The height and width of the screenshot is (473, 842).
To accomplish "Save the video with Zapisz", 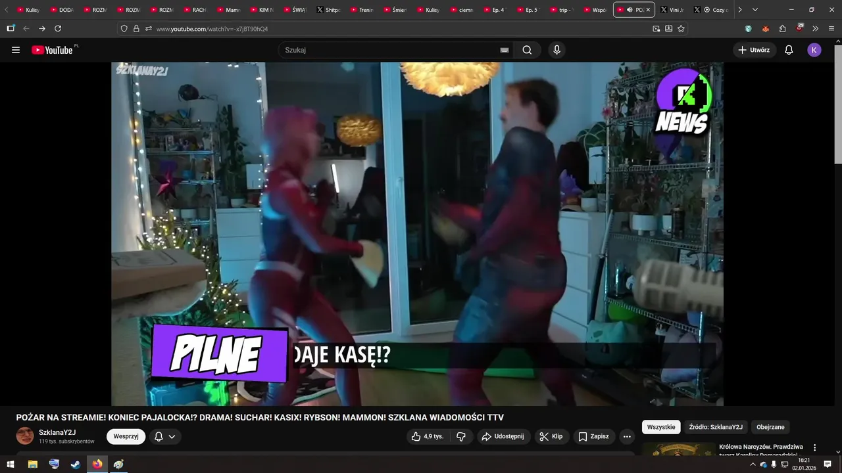I will point(593,436).
